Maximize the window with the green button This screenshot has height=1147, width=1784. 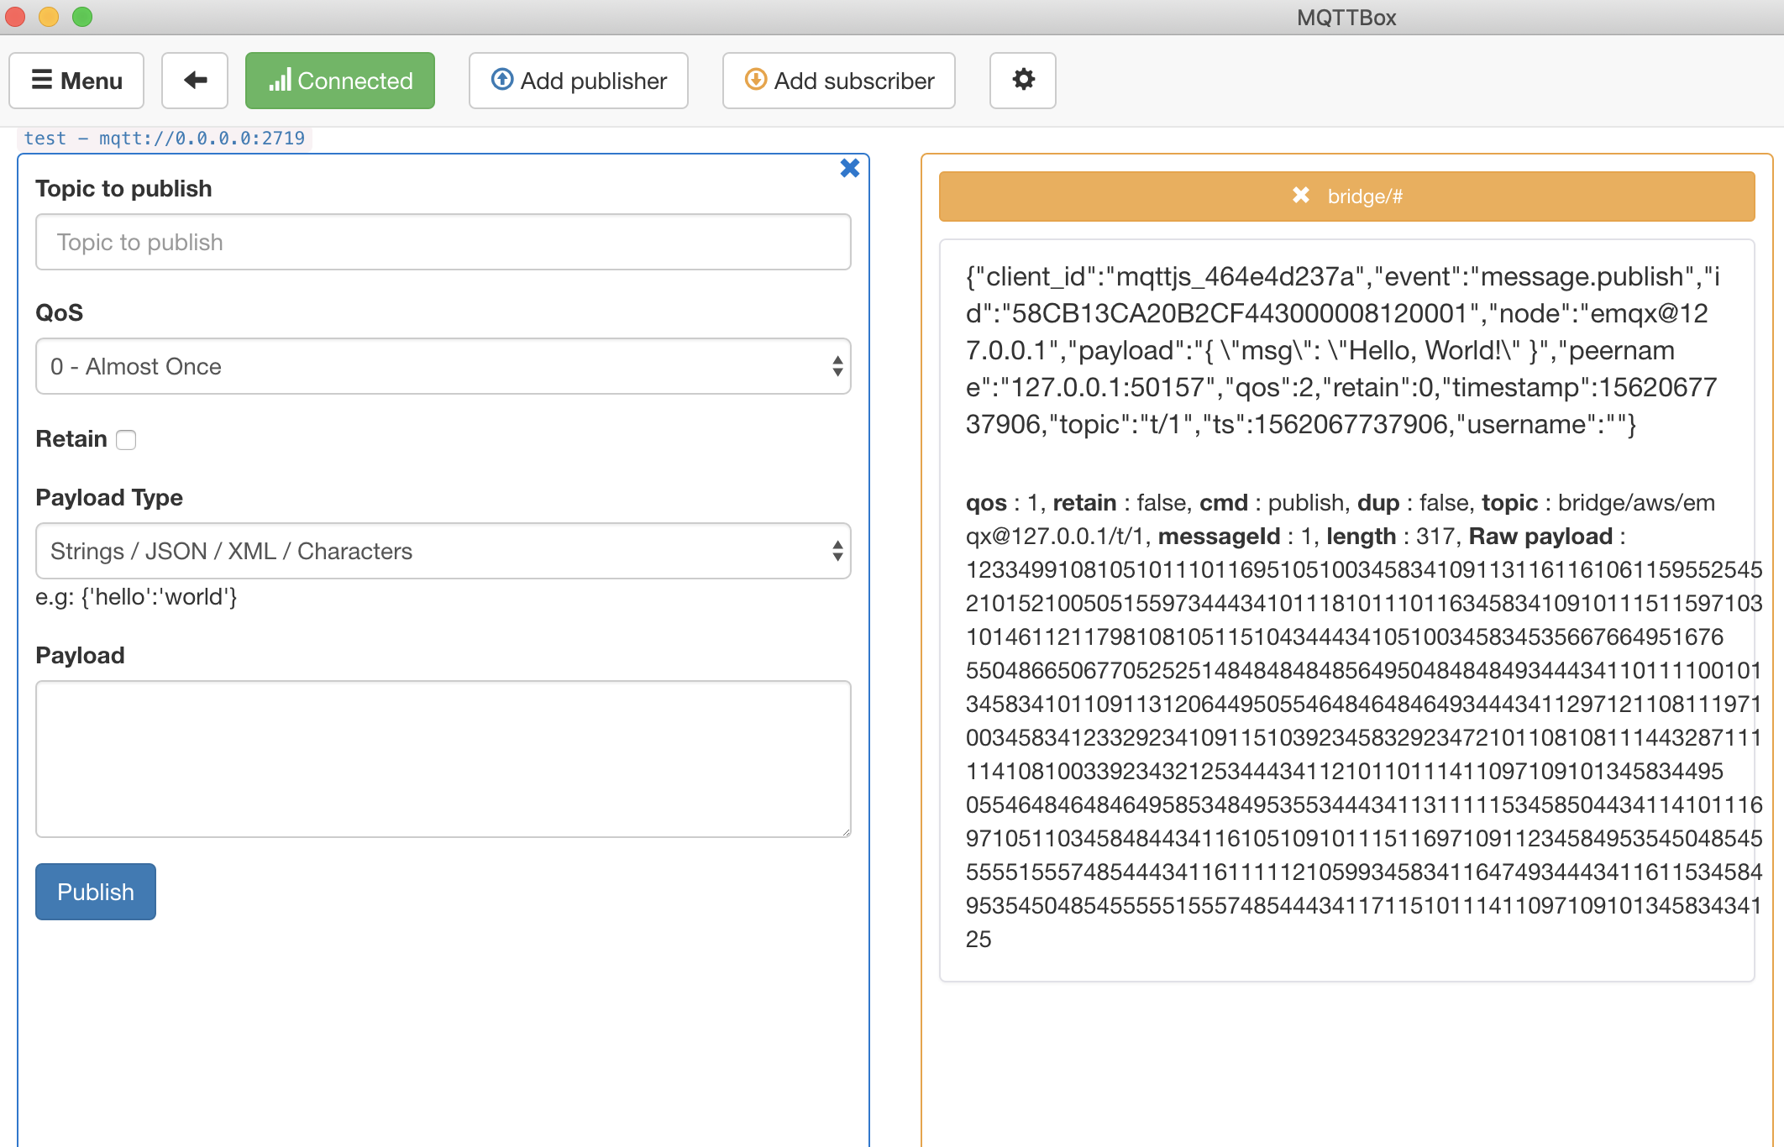82,17
